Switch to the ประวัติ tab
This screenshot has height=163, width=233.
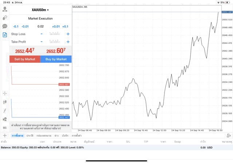(x=30, y=136)
